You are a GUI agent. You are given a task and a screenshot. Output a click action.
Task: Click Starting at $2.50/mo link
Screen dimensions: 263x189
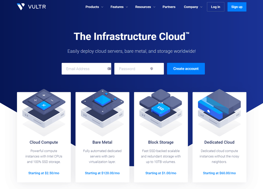point(44,173)
